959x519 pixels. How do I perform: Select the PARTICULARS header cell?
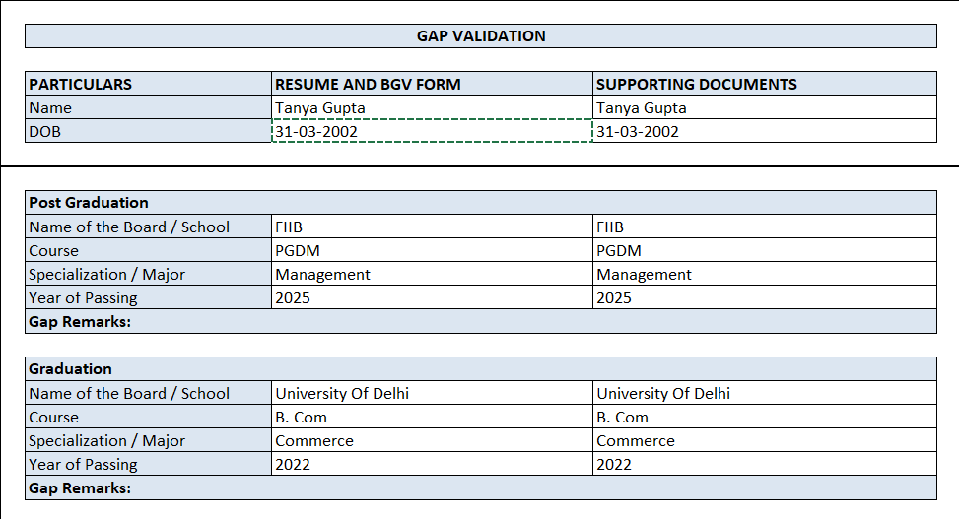tap(148, 85)
